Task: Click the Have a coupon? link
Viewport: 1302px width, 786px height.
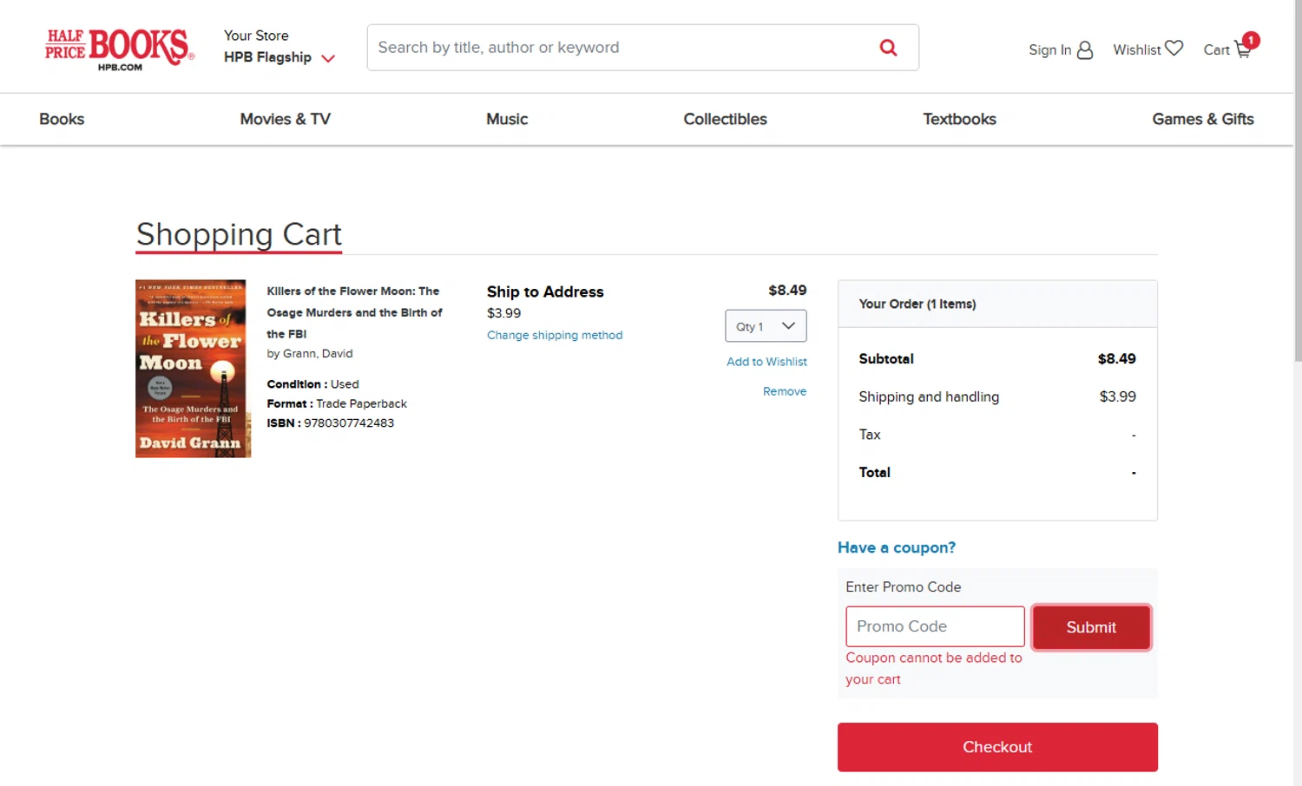Action: pos(897,547)
